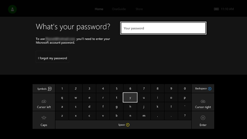Select the w key
The image size is (247, 139).
click(x=76, y=97)
